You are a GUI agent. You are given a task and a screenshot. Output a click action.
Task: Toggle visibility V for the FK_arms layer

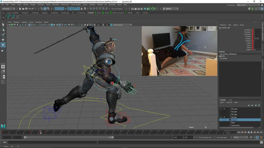tap(221, 109)
